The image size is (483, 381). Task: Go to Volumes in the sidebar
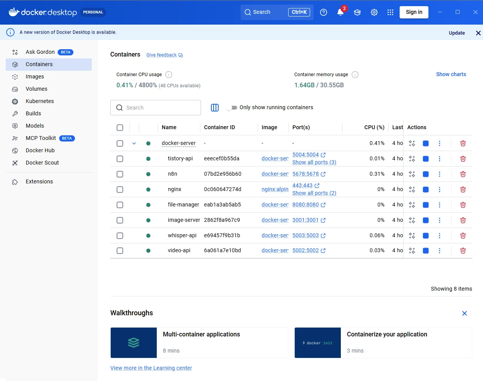coord(49,89)
